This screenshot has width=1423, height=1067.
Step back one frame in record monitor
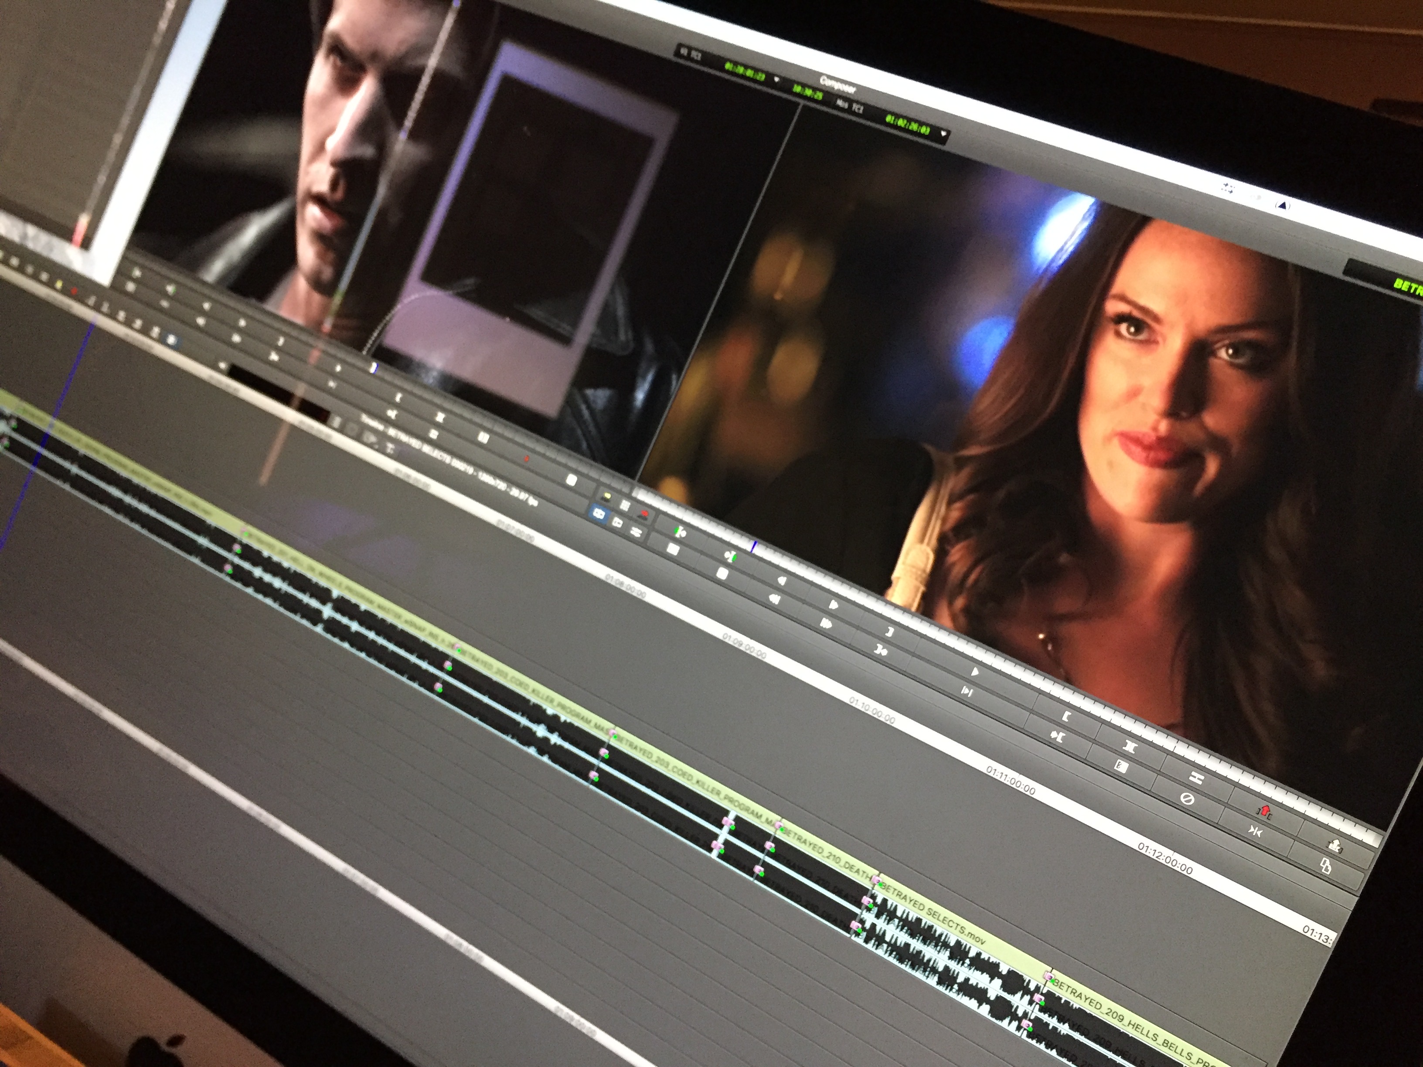coord(782,581)
